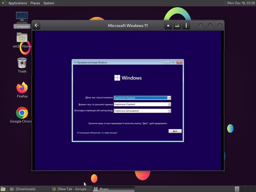The image size is (256, 192).
Task: Switch to New Tab Google Chrome window
Action: click(x=71, y=189)
